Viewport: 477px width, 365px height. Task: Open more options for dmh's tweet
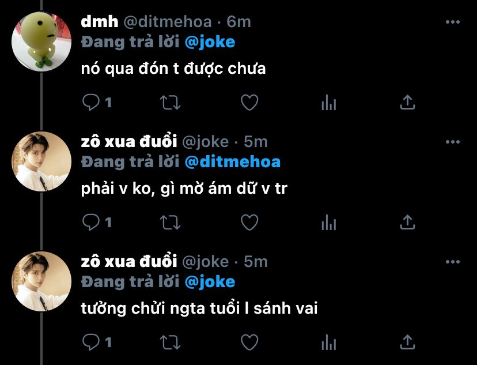point(452,22)
